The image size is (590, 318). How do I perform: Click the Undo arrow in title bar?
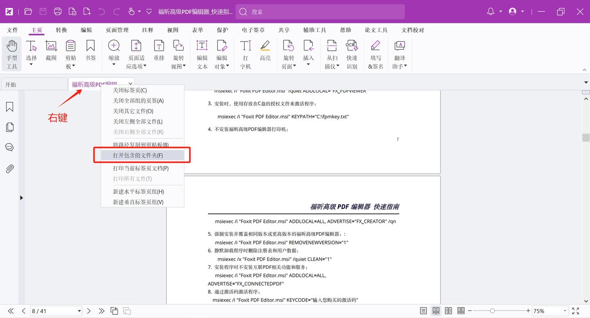pyautogui.click(x=102, y=11)
